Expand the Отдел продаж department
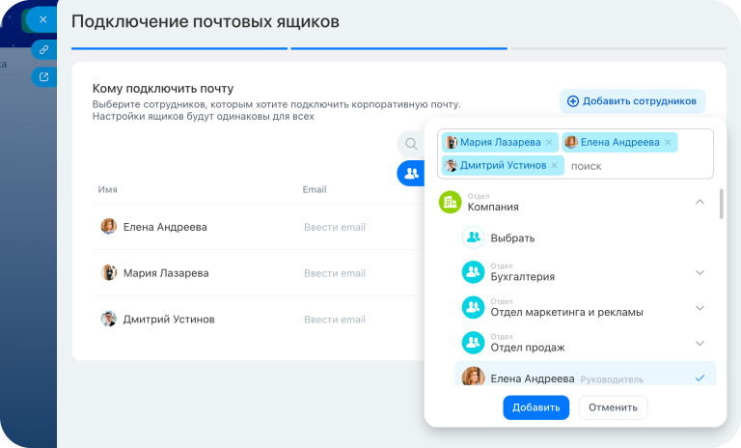Image resolution: width=741 pixels, height=448 pixels. (700, 343)
